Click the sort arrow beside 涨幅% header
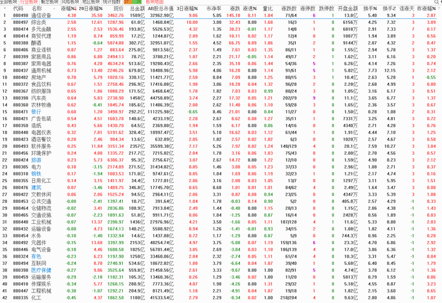The image size is (442, 303). [x=76, y=9]
